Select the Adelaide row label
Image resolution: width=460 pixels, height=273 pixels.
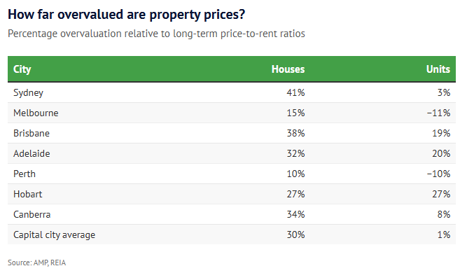click(x=32, y=153)
